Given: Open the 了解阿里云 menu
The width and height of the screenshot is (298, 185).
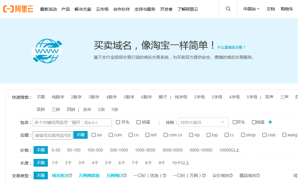Looking at the screenshot, I should click(188, 9).
